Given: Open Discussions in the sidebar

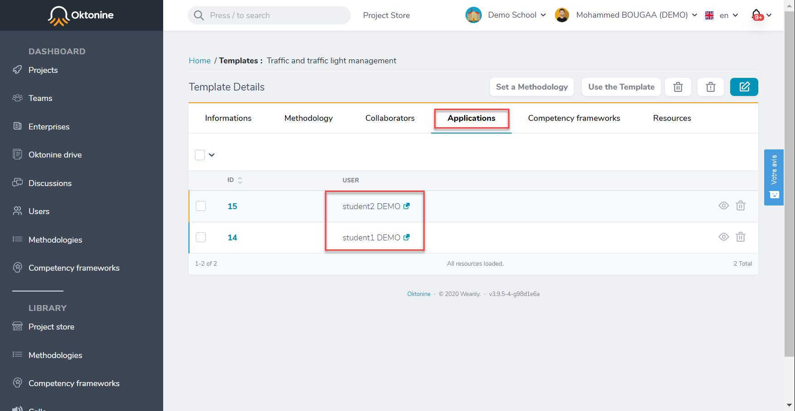Looking at the screenshot, I should pos(50,183).
